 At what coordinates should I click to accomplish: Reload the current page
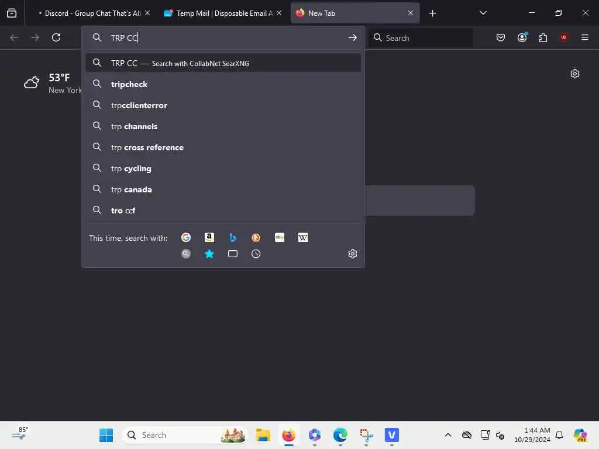pos(56,37)
